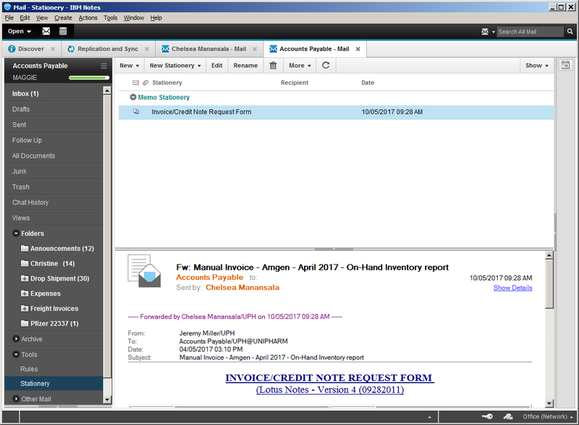This screenshot has width=579, height=425.
Task: Expand the Archive section
Action: tap(16, 339)
